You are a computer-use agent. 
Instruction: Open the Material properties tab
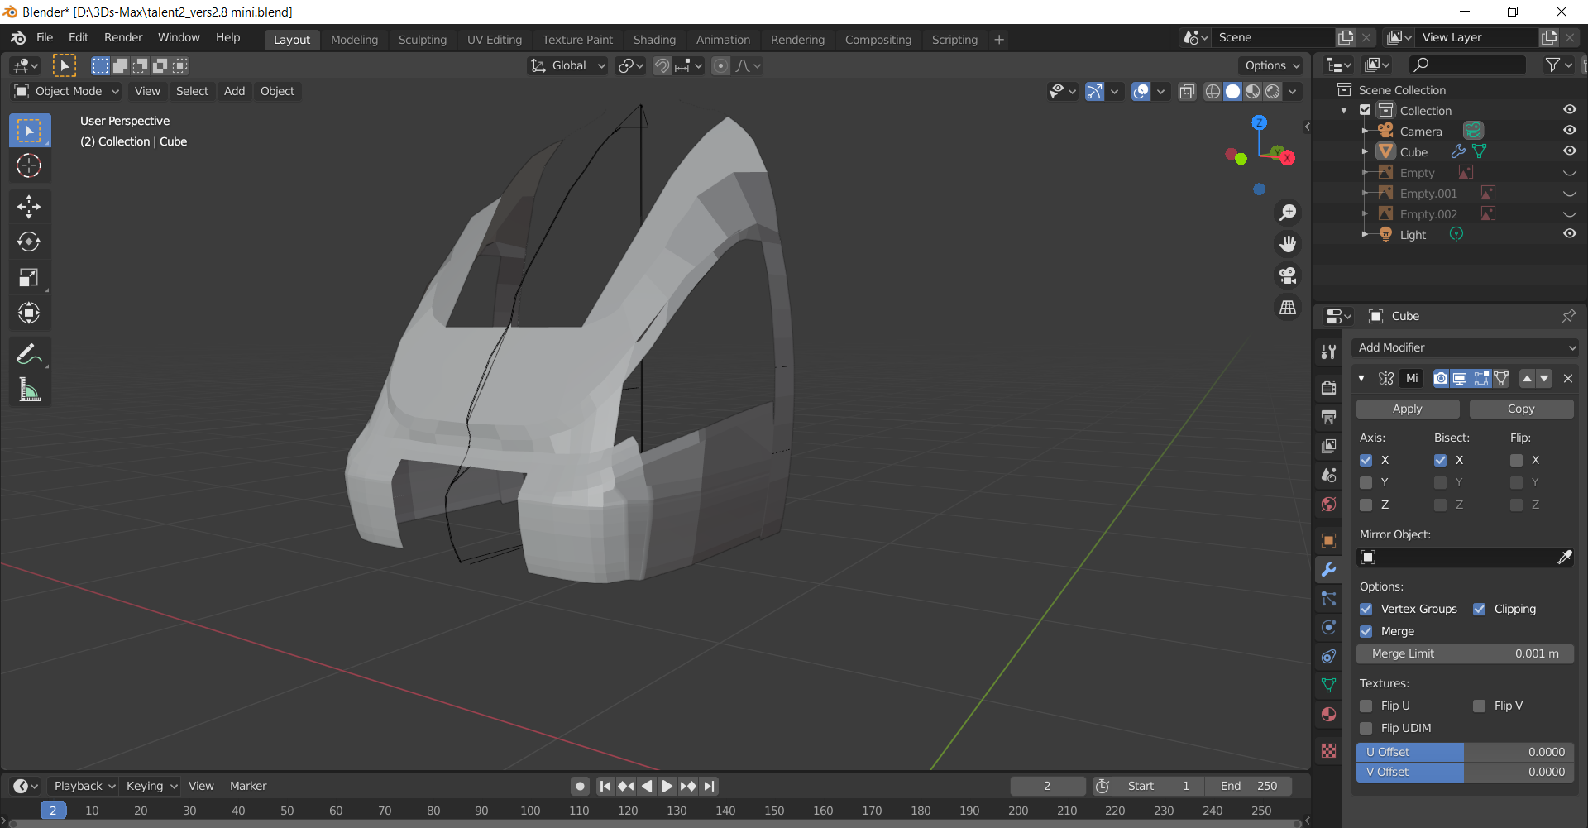[1329, 715]
